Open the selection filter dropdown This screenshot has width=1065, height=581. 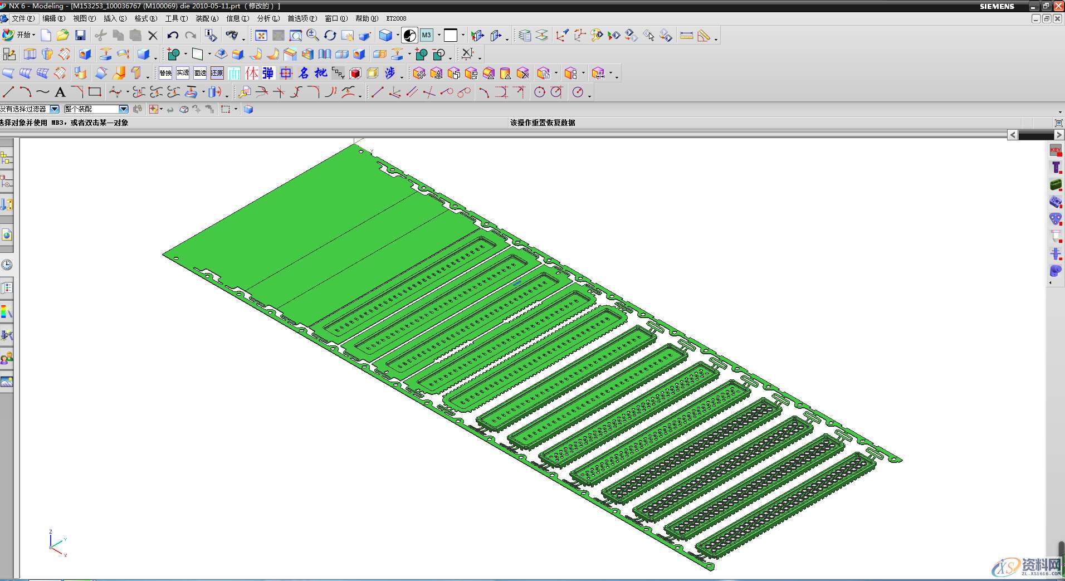[55, 109]
